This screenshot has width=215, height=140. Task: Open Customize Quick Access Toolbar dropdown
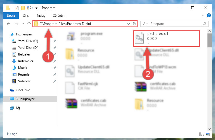point(36,8)
